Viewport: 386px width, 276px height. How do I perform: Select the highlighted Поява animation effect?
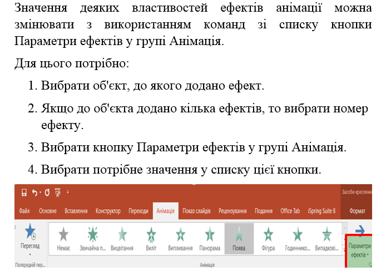[239, 238]
